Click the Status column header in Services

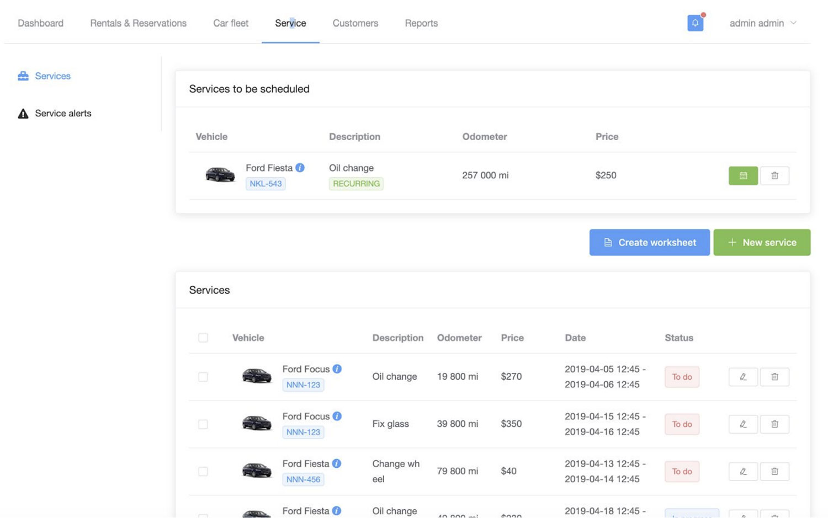[679, 338]
